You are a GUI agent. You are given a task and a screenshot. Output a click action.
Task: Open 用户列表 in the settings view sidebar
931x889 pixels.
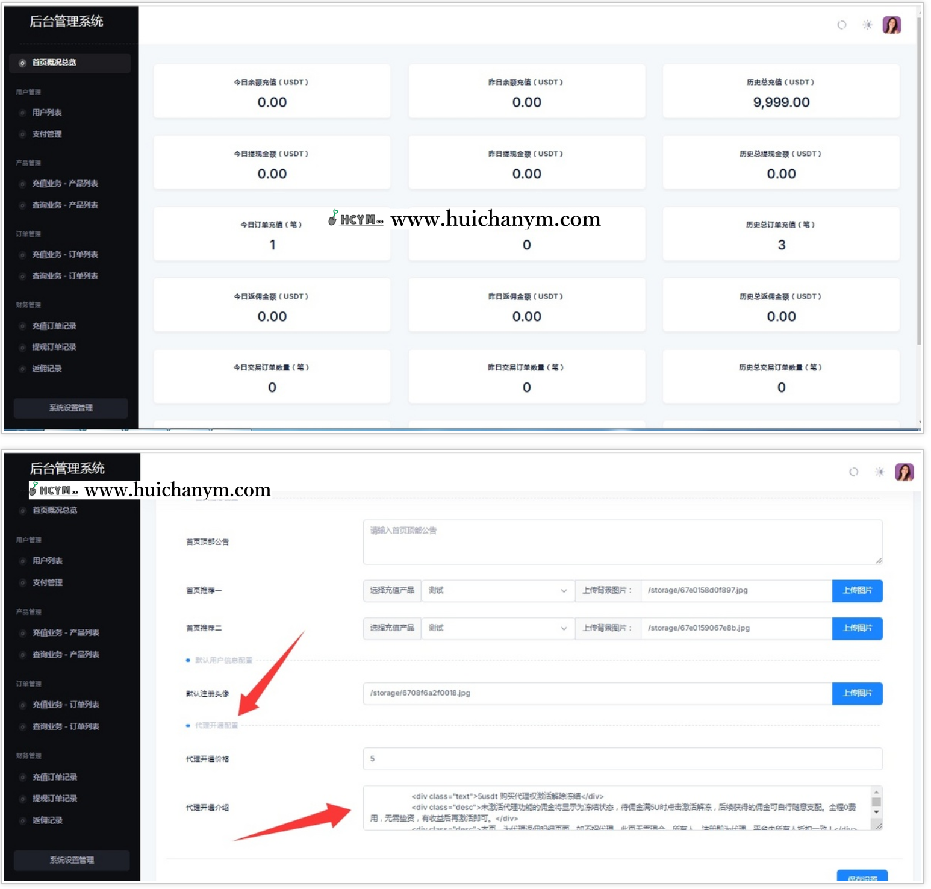48,561
